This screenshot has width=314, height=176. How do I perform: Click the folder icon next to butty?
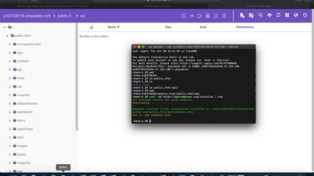pos(15,78)
